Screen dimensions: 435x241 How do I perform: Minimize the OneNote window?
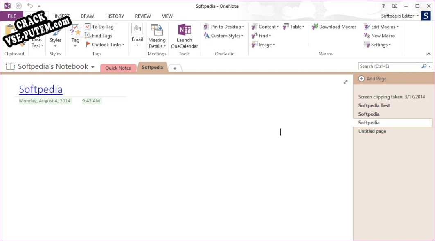coord(406,6)
